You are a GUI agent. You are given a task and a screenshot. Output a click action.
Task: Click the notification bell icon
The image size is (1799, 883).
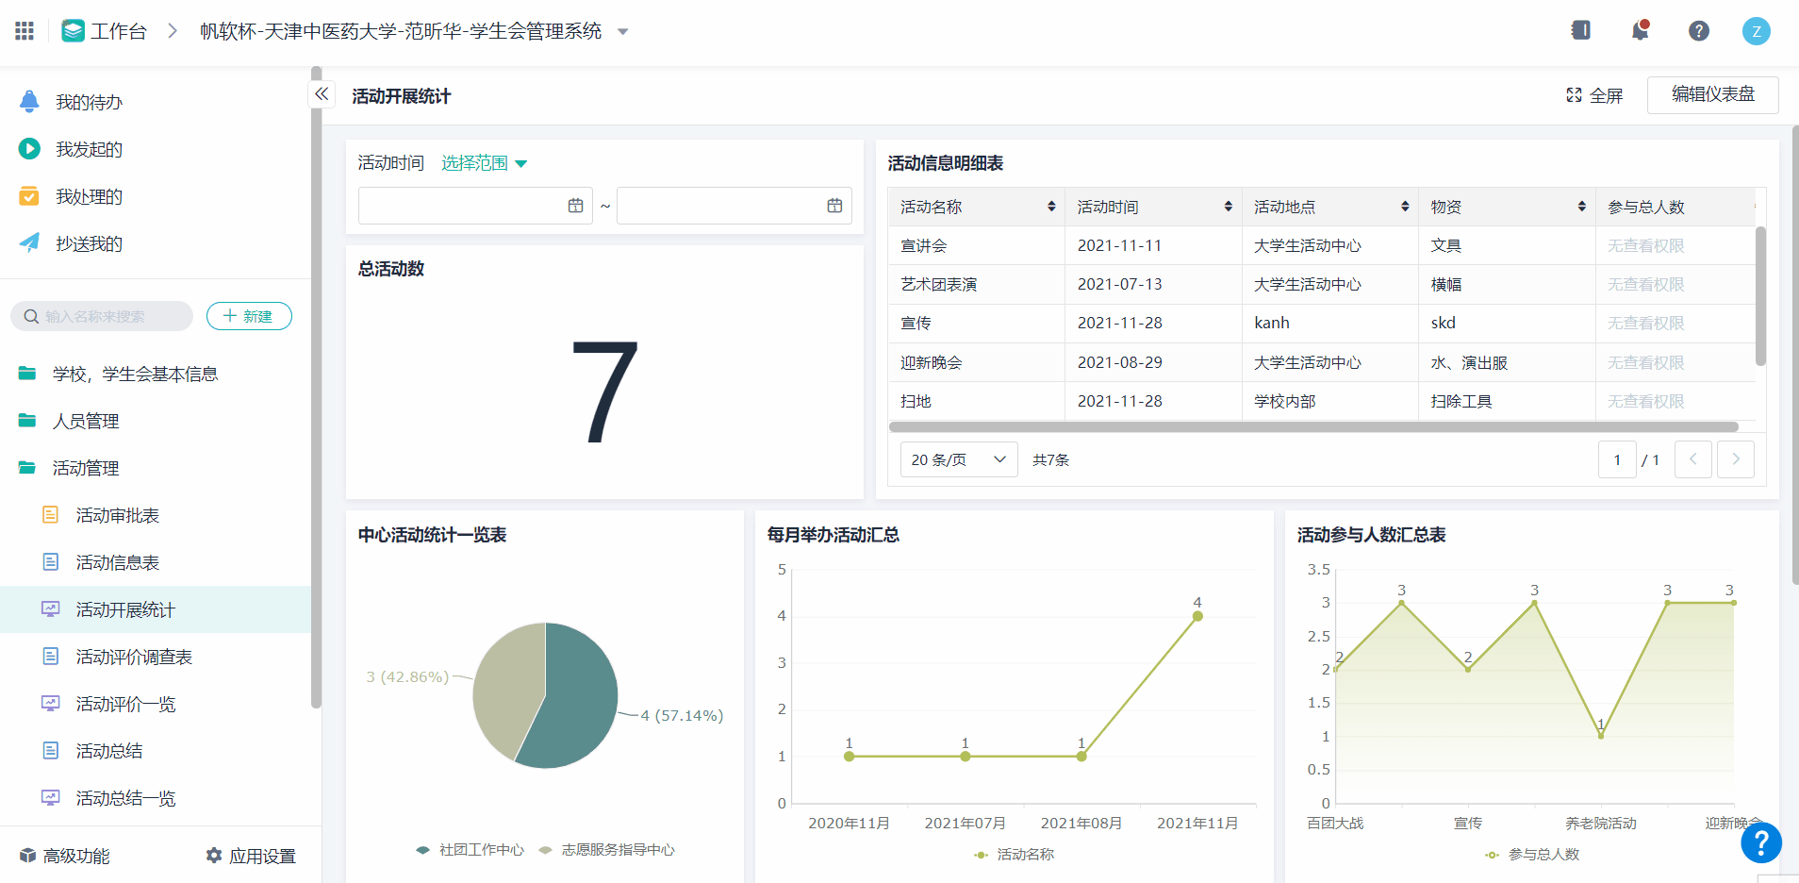pyautogui.click(x=1640, y=31)
